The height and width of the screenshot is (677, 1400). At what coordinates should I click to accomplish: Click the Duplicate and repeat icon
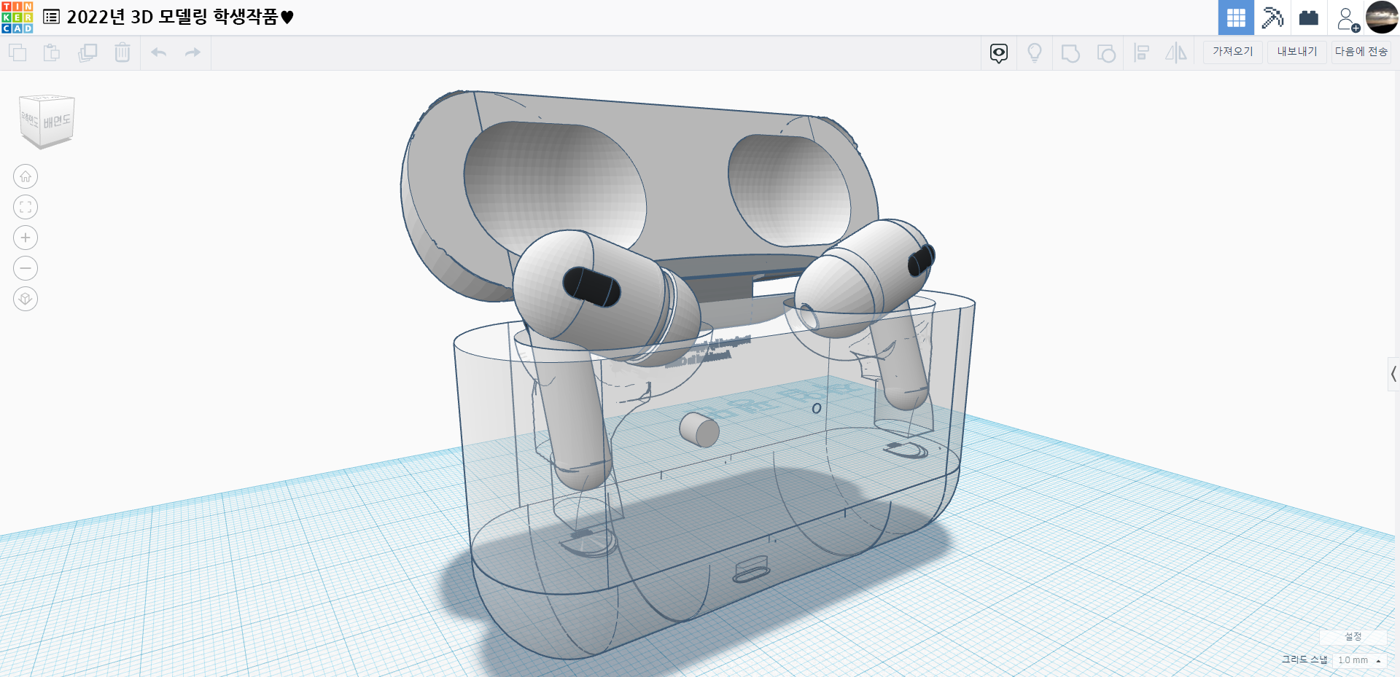[x=87, y=52]
